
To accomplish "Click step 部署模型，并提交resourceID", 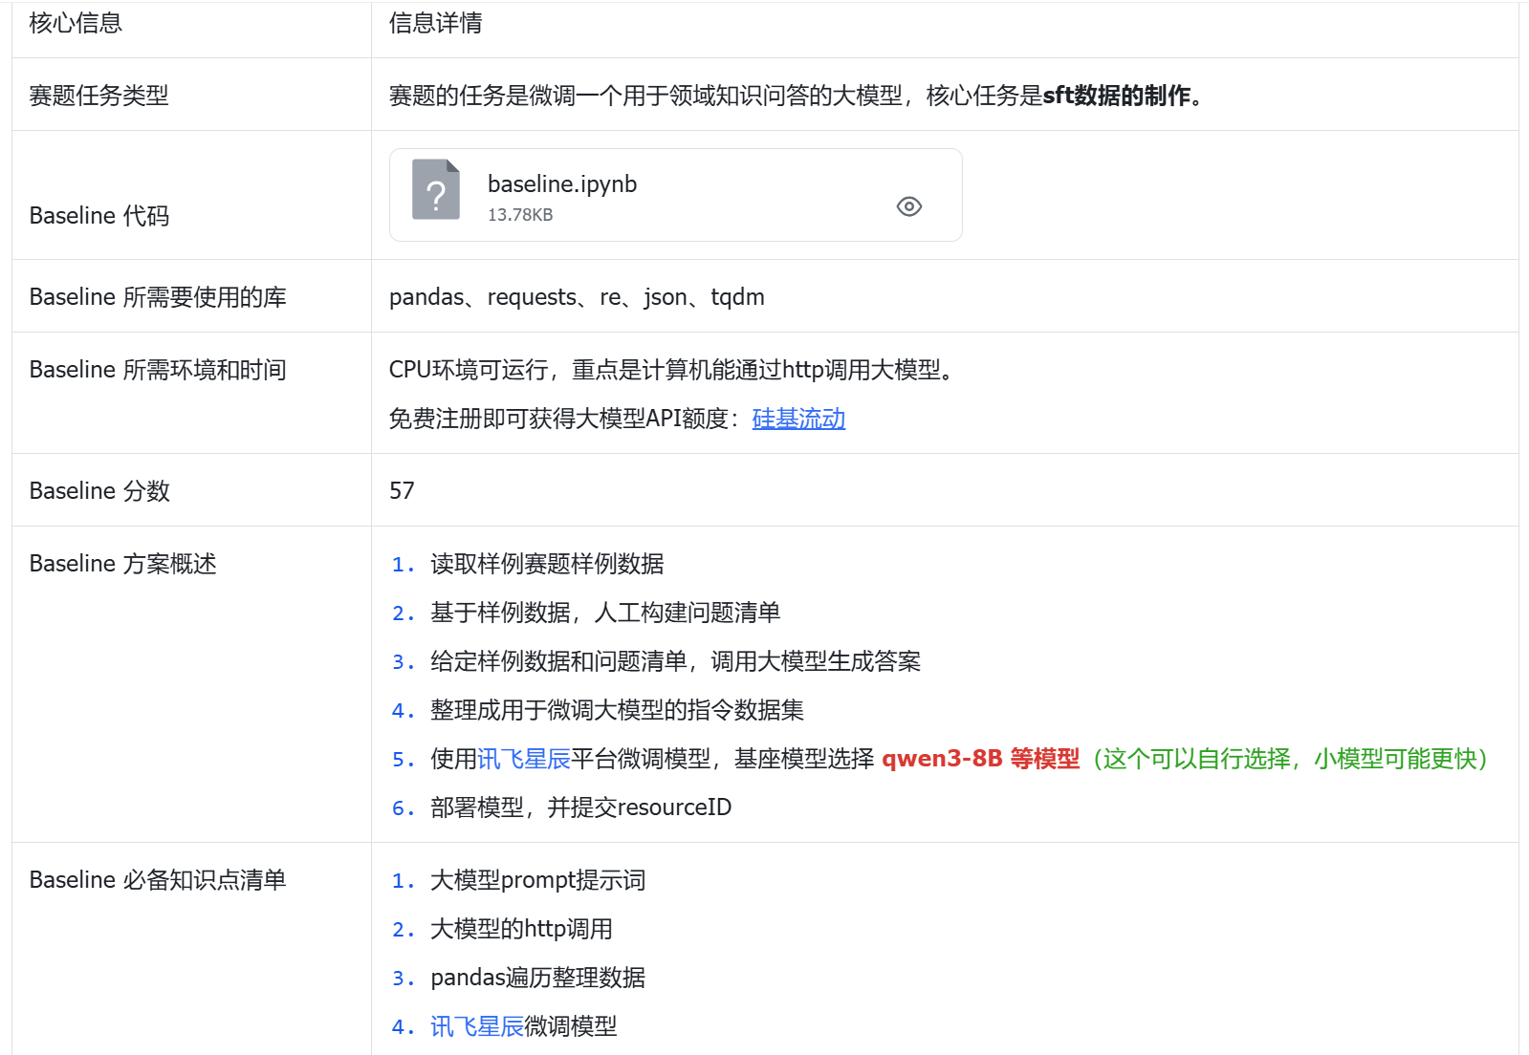I will (580, 807).
